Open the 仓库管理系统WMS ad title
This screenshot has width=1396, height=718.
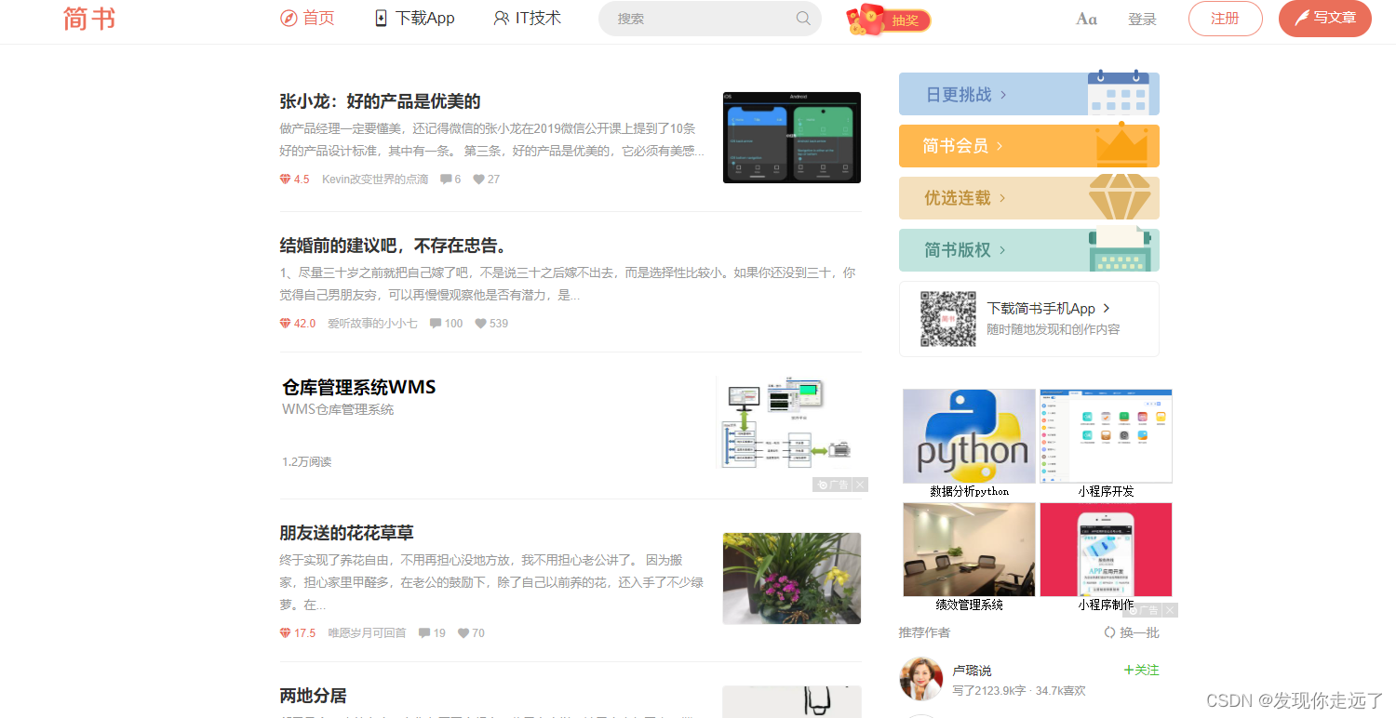tap(359, 387)
